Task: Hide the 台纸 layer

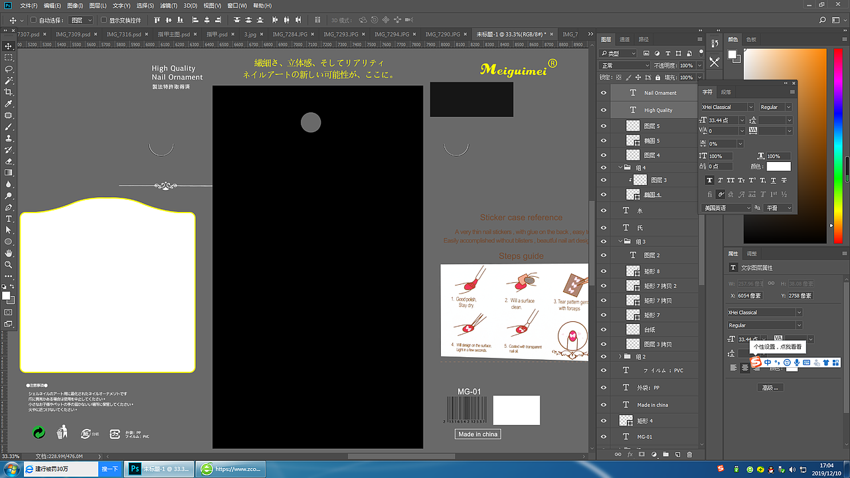Action: [604, 329]
